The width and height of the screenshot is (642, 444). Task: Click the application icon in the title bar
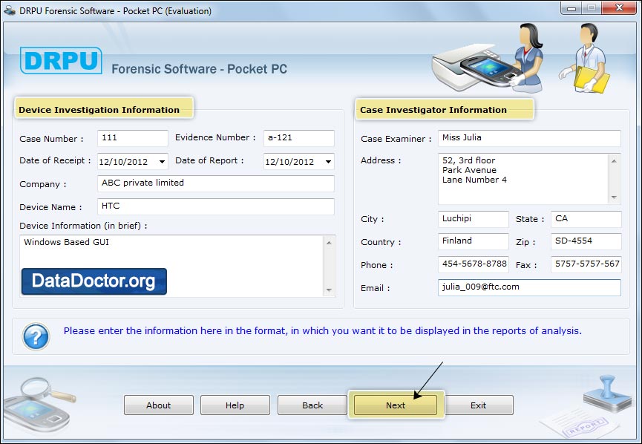[x=9, y=10]
